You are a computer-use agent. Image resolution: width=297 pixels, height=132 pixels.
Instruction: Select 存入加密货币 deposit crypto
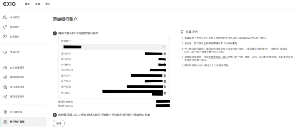(x=17, y=67)
